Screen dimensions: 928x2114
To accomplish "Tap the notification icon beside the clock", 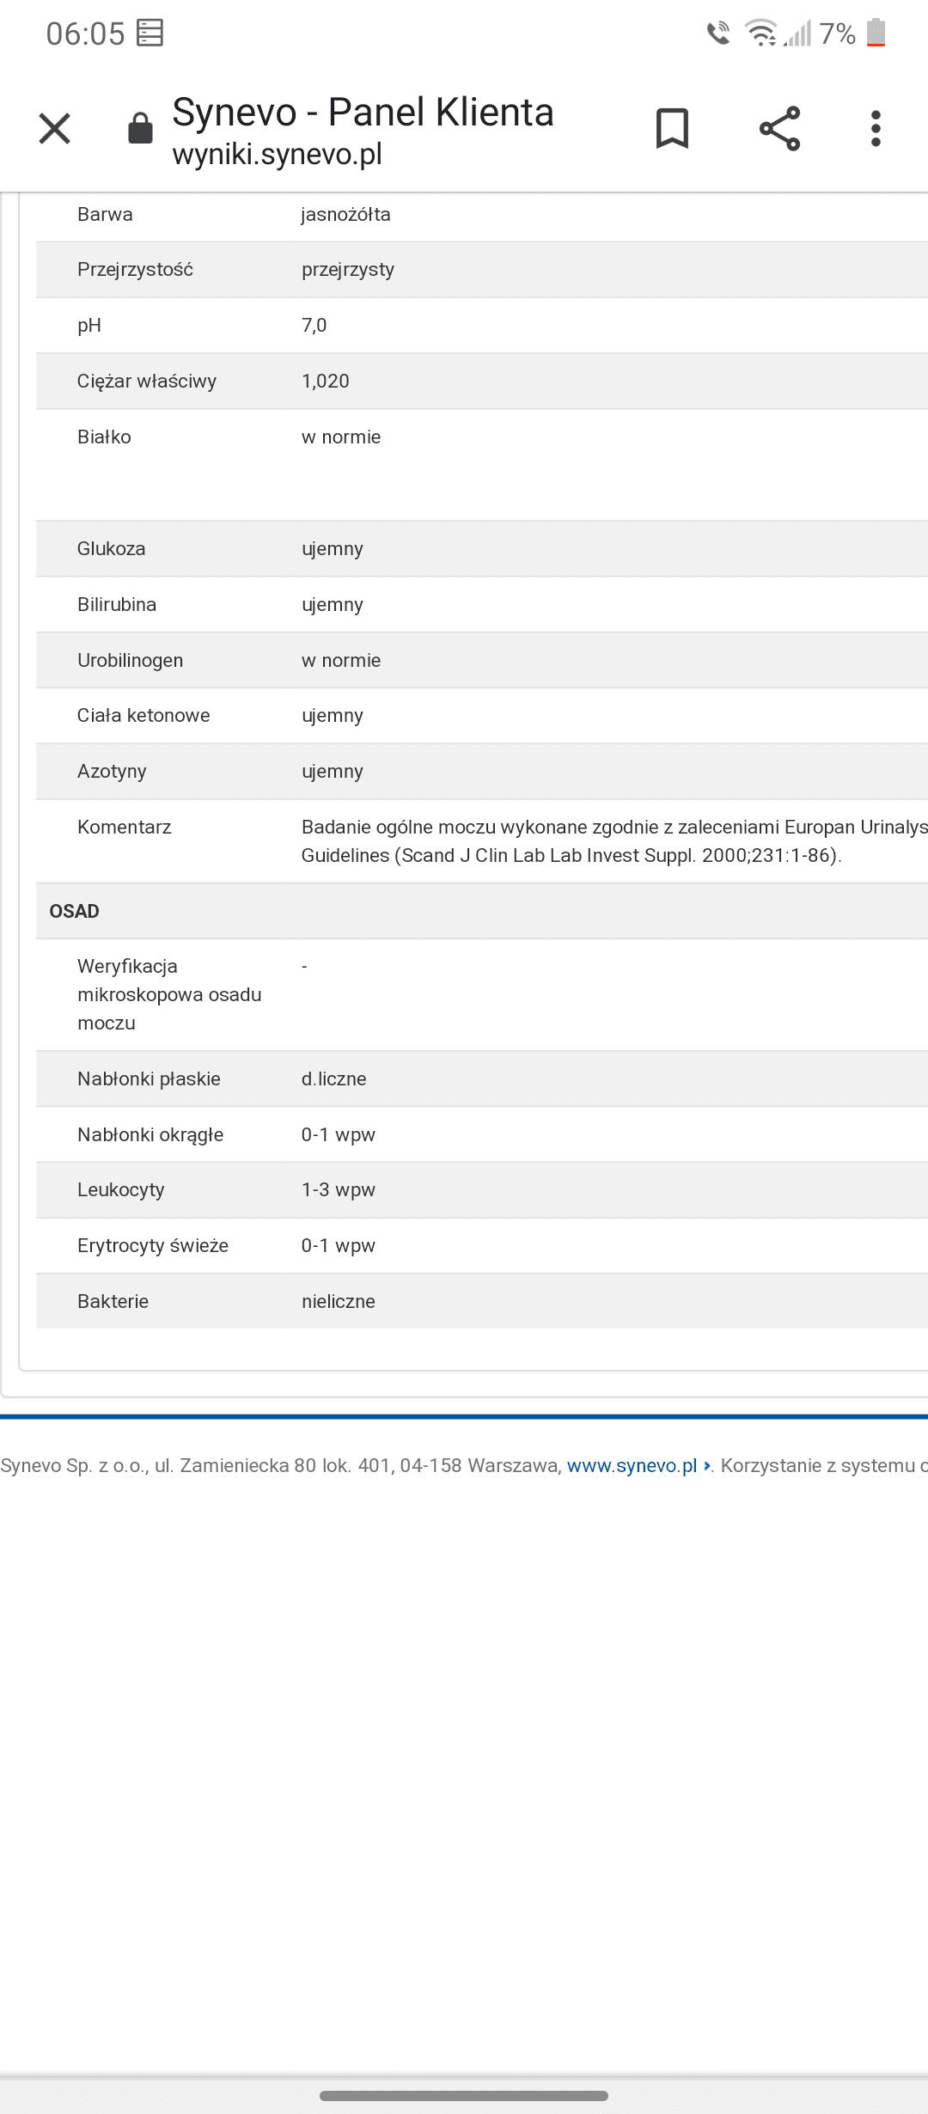I will [x=150, y=34].
